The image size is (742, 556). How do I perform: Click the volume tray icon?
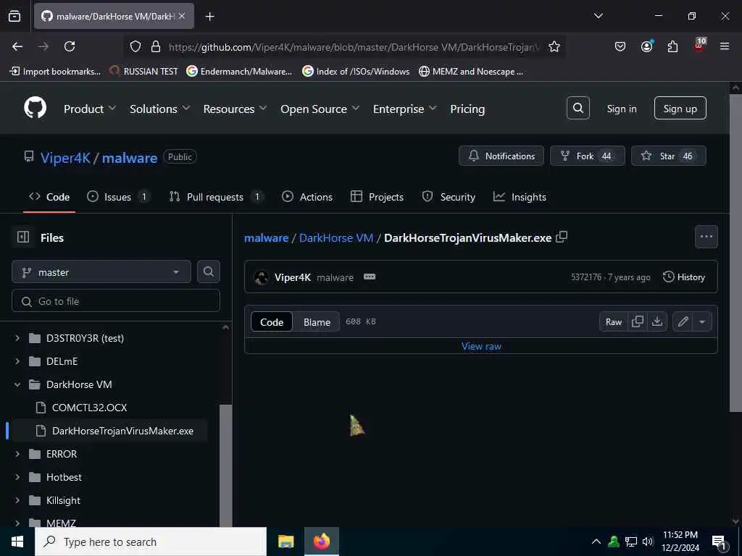(x=647, y=542)
